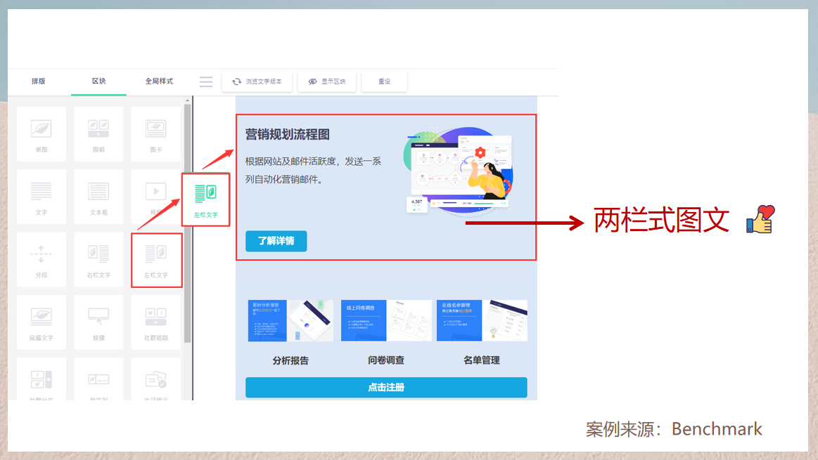
Task: Select the 图卡 image card block
Action: point(155,134)
